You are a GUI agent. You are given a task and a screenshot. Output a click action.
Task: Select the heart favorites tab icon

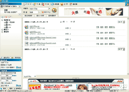[6, 17]
